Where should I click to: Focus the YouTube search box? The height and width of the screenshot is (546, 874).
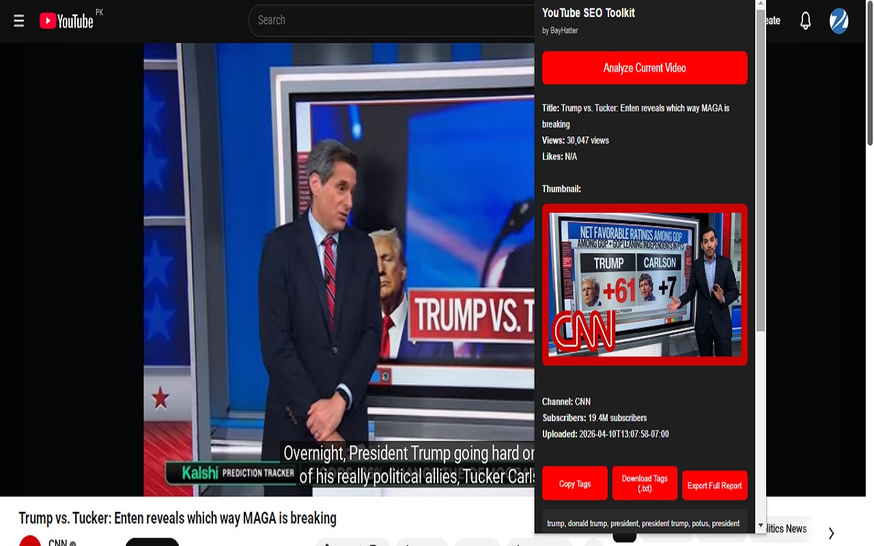click(393, 20)
